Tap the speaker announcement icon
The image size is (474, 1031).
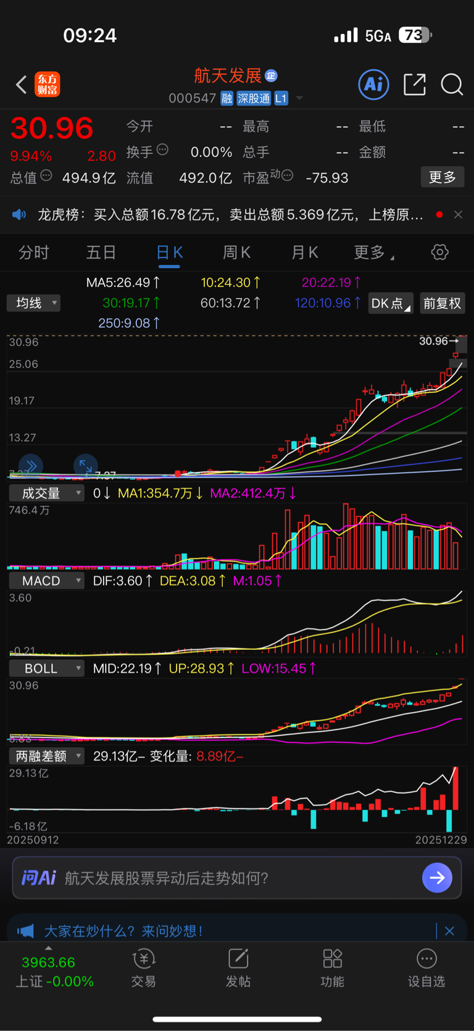[x=19, y=214]
